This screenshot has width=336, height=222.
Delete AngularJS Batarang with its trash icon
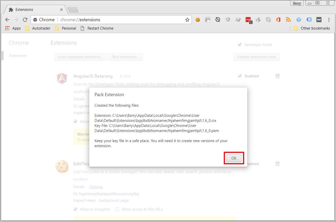coord(277,76)
